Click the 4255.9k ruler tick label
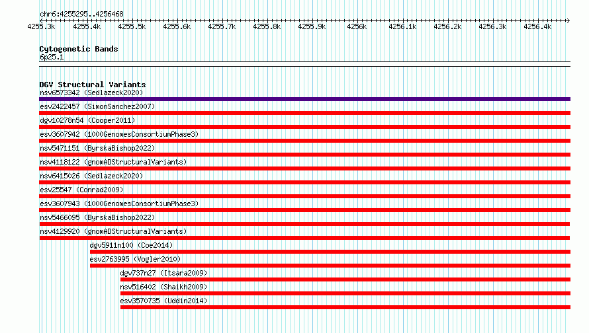Viewport: 589px width, 333px height. click(x=312, y=26)
